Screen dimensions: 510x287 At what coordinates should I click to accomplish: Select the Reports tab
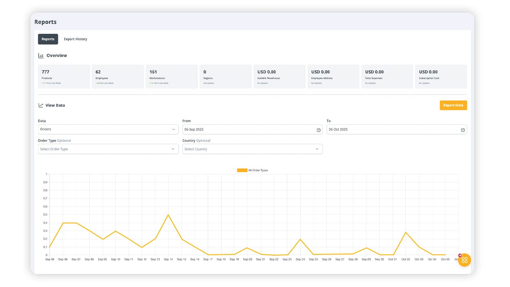48,39
